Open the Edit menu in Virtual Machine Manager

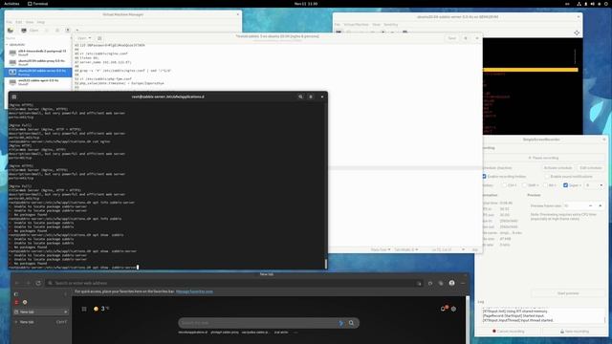pyautogui.click(x=19, y=22)
